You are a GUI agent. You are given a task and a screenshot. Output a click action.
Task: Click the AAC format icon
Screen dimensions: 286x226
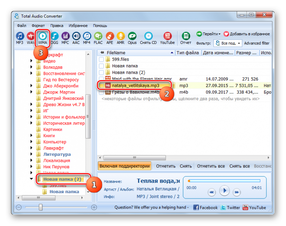click(76, 37)
